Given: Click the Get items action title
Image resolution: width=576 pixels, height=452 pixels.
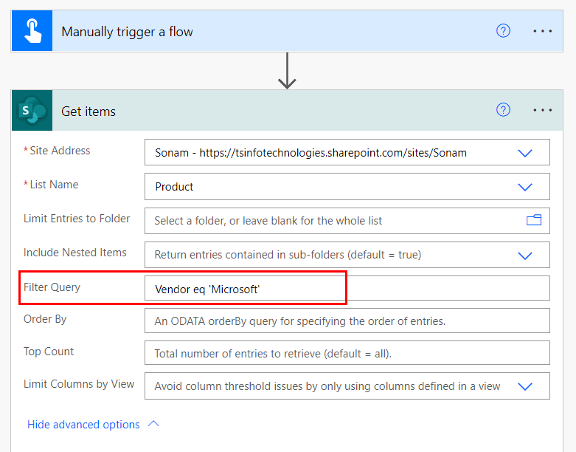Looking at the screenshot, I should (89, 112).
